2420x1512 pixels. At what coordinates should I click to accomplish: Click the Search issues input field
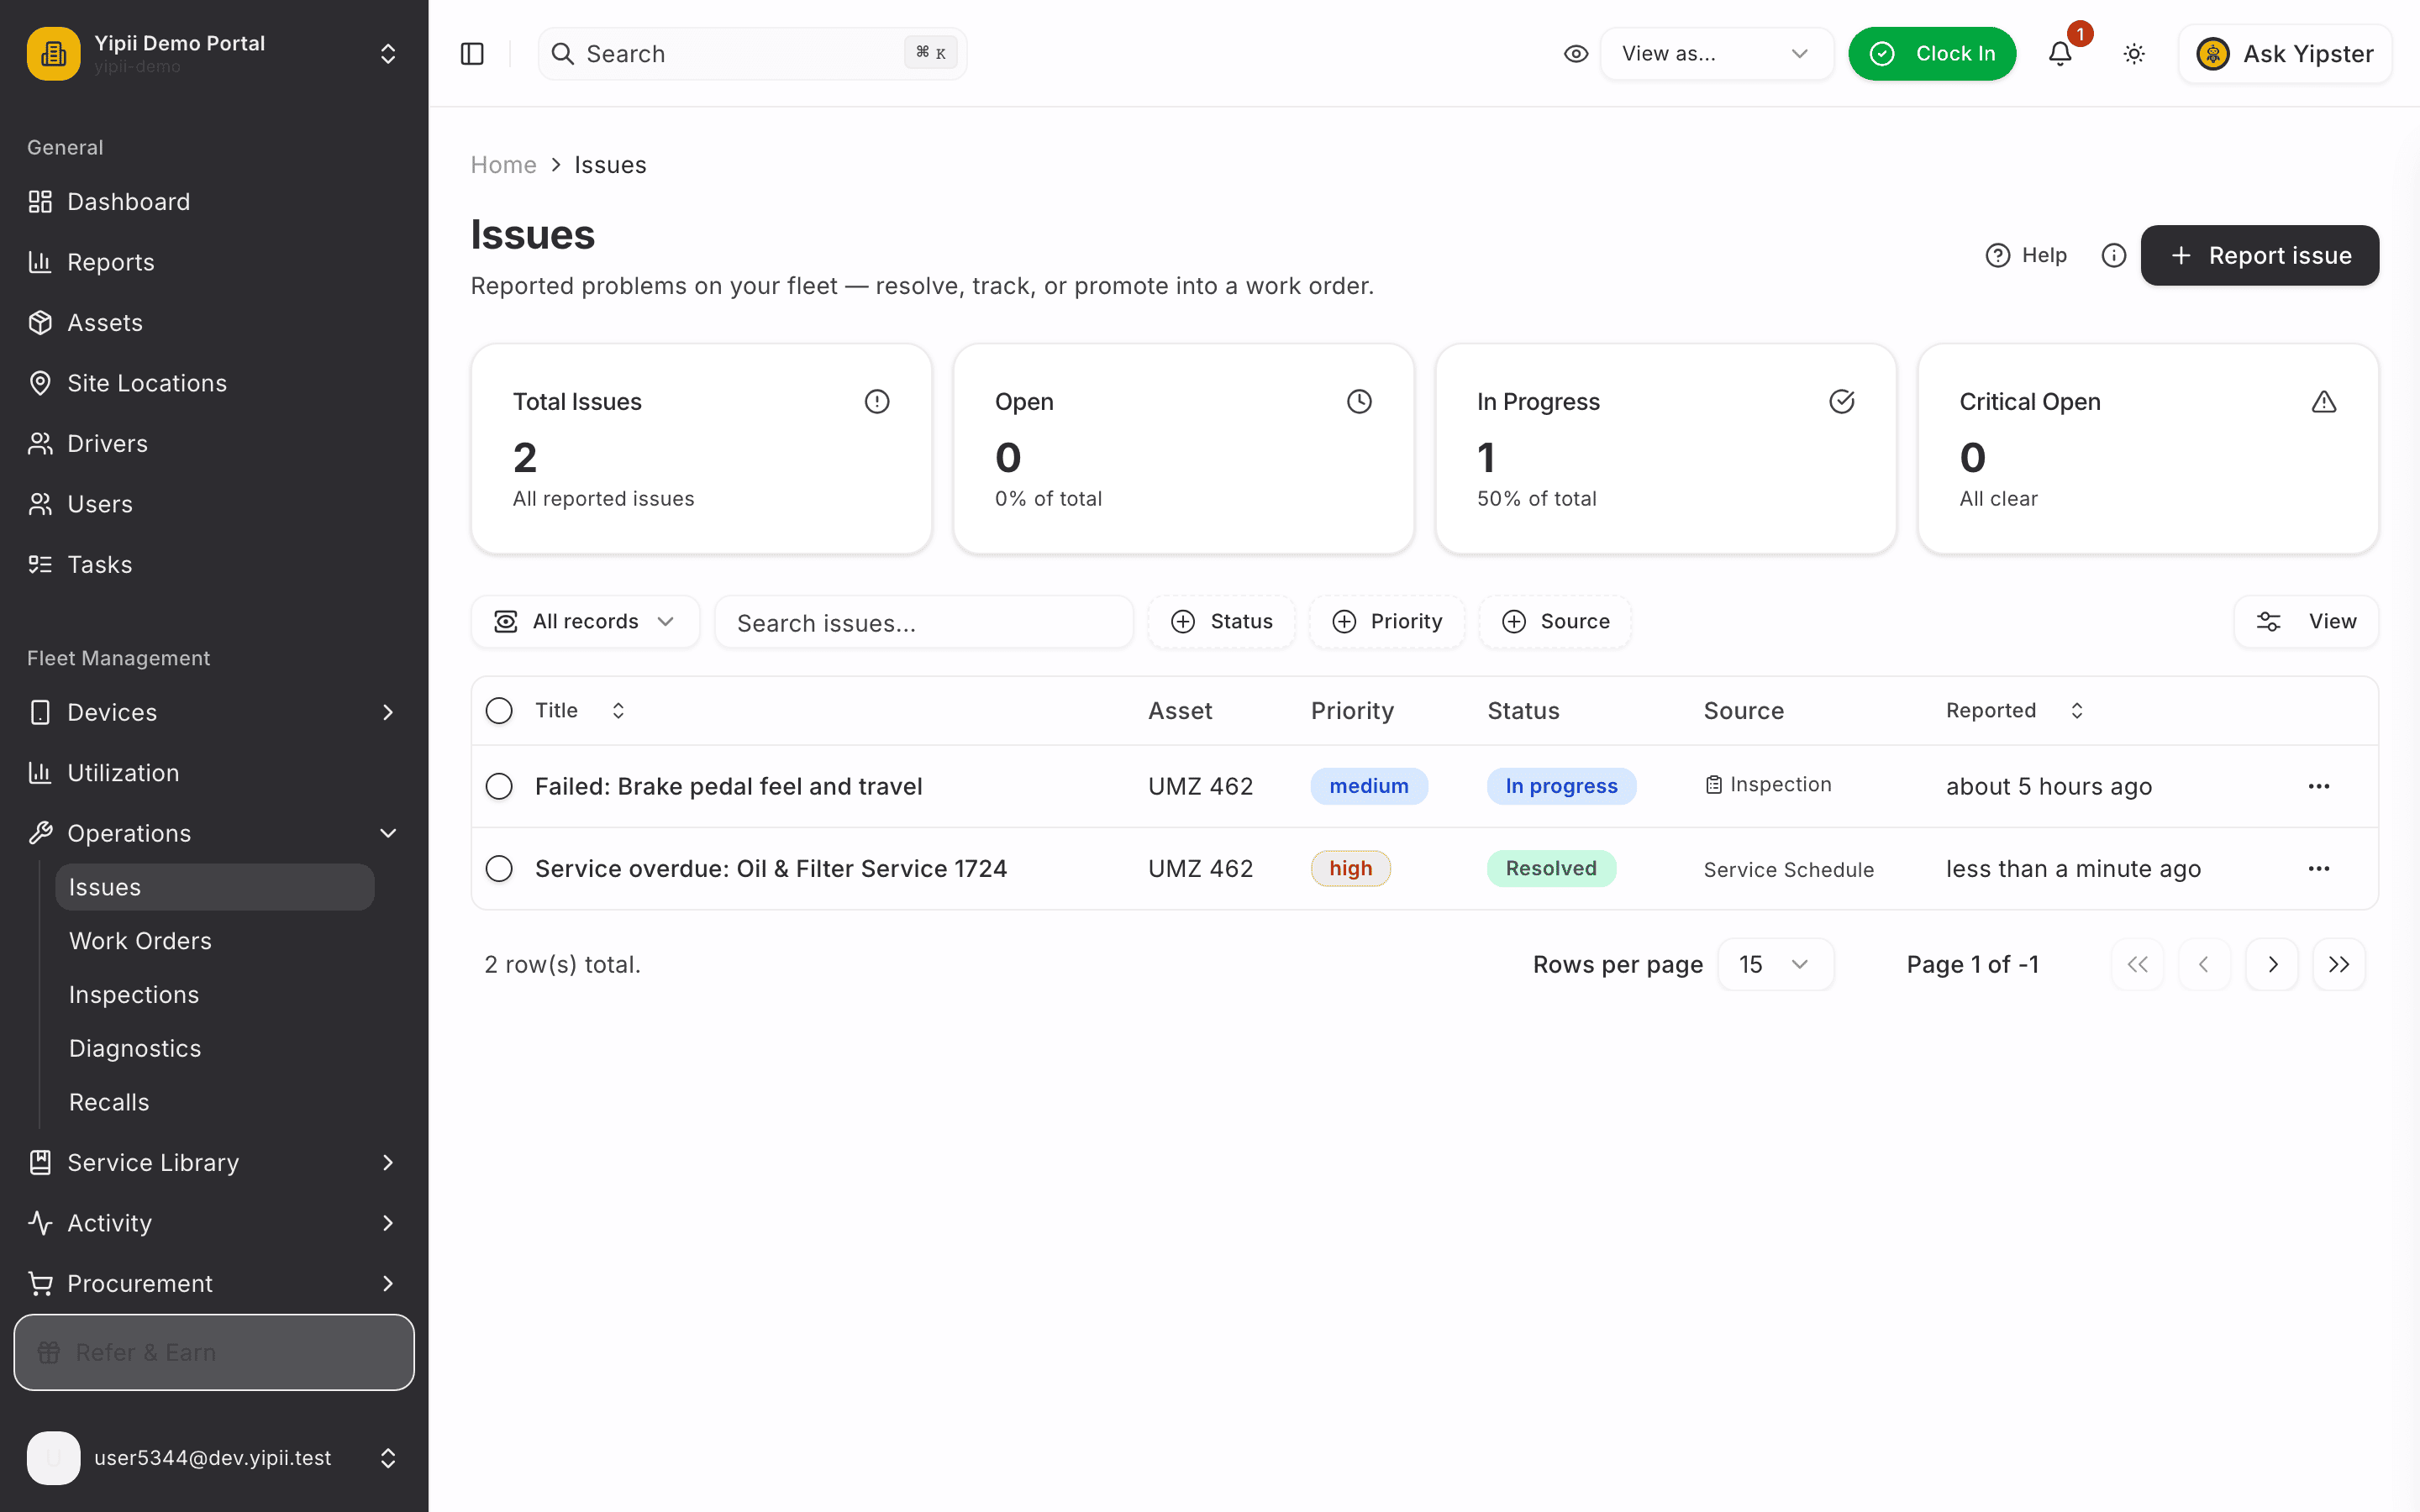point(924,622)
